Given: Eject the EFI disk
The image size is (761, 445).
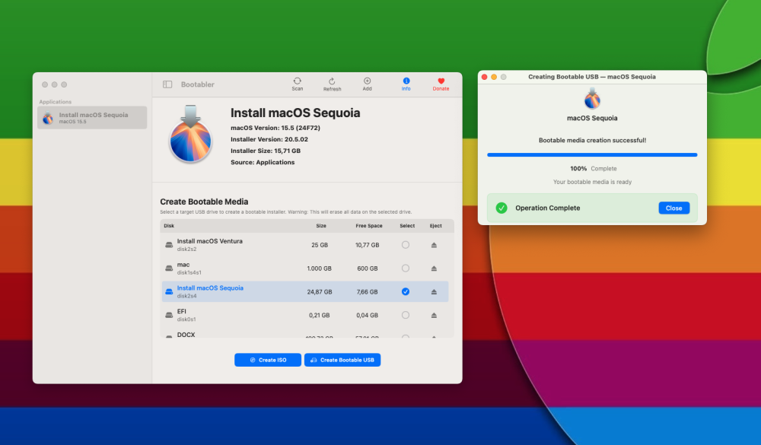Looking at the screenshot, I should (434, 315).
